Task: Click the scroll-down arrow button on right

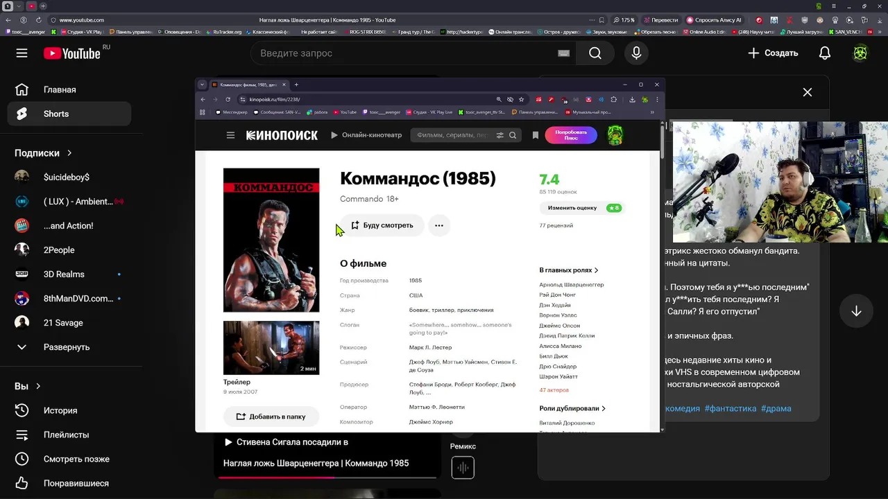Action: tap(856, 311)
